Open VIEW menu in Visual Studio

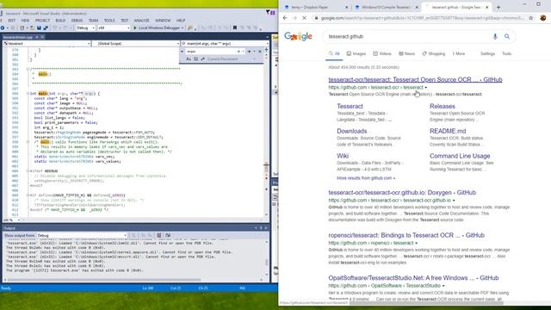tap(25, 21)
